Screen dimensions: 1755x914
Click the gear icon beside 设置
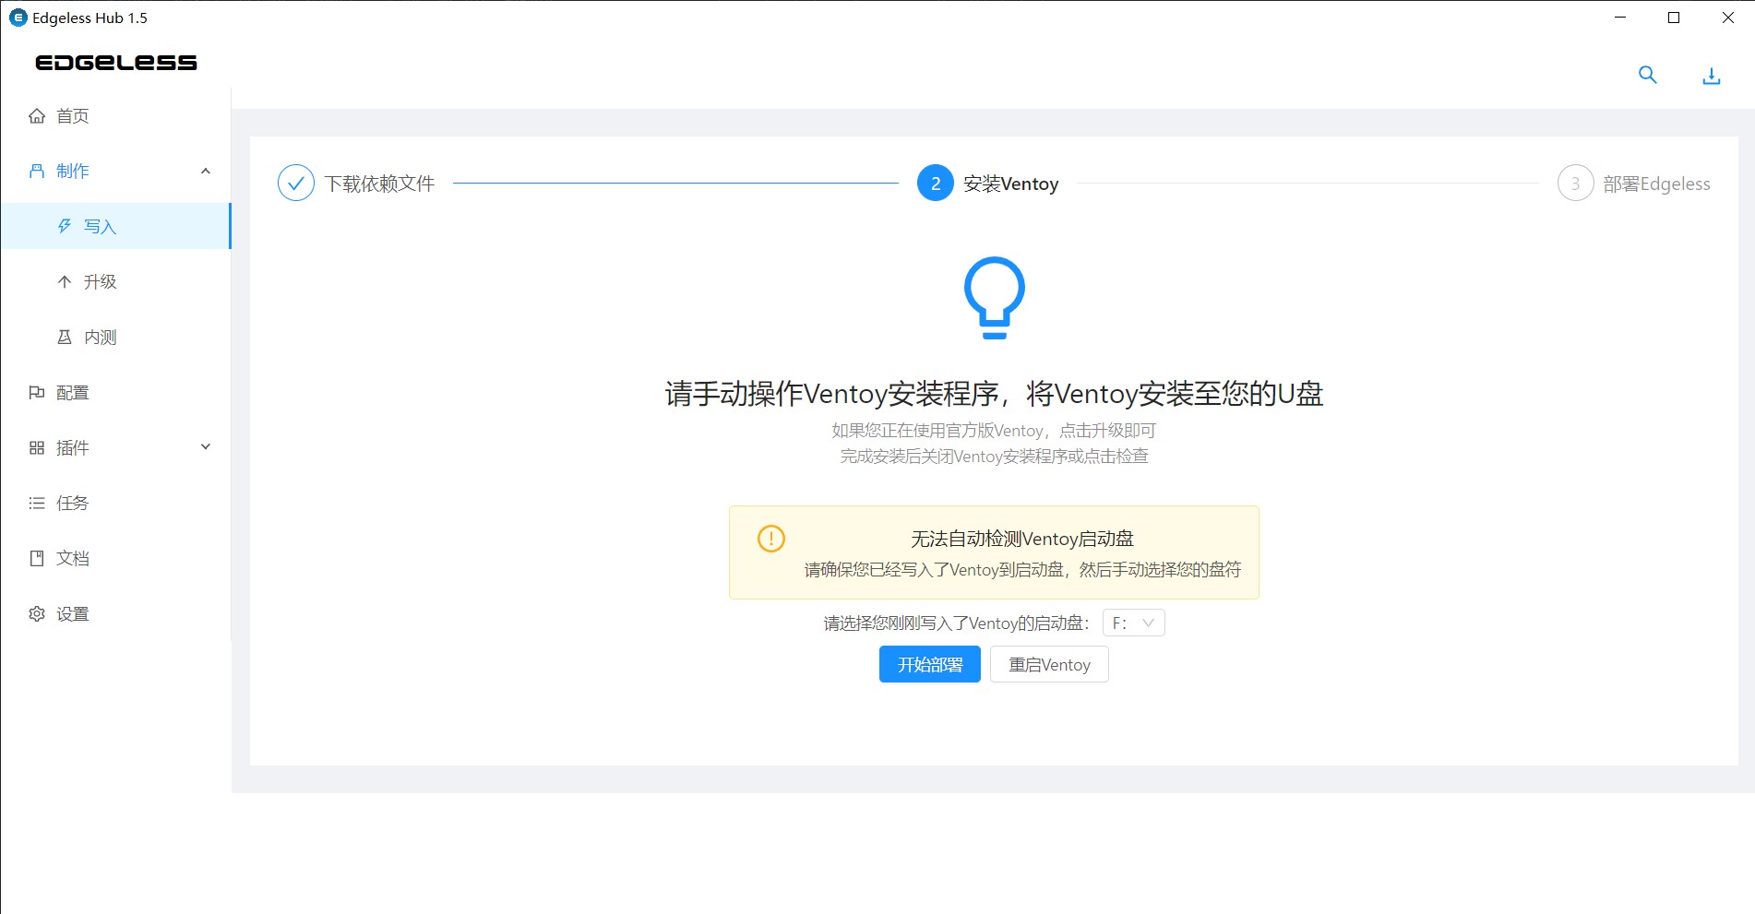37,613
